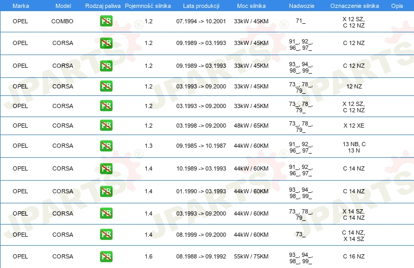Select the engine code X 14 SZ, C 14 NZ

pos(354,215)
